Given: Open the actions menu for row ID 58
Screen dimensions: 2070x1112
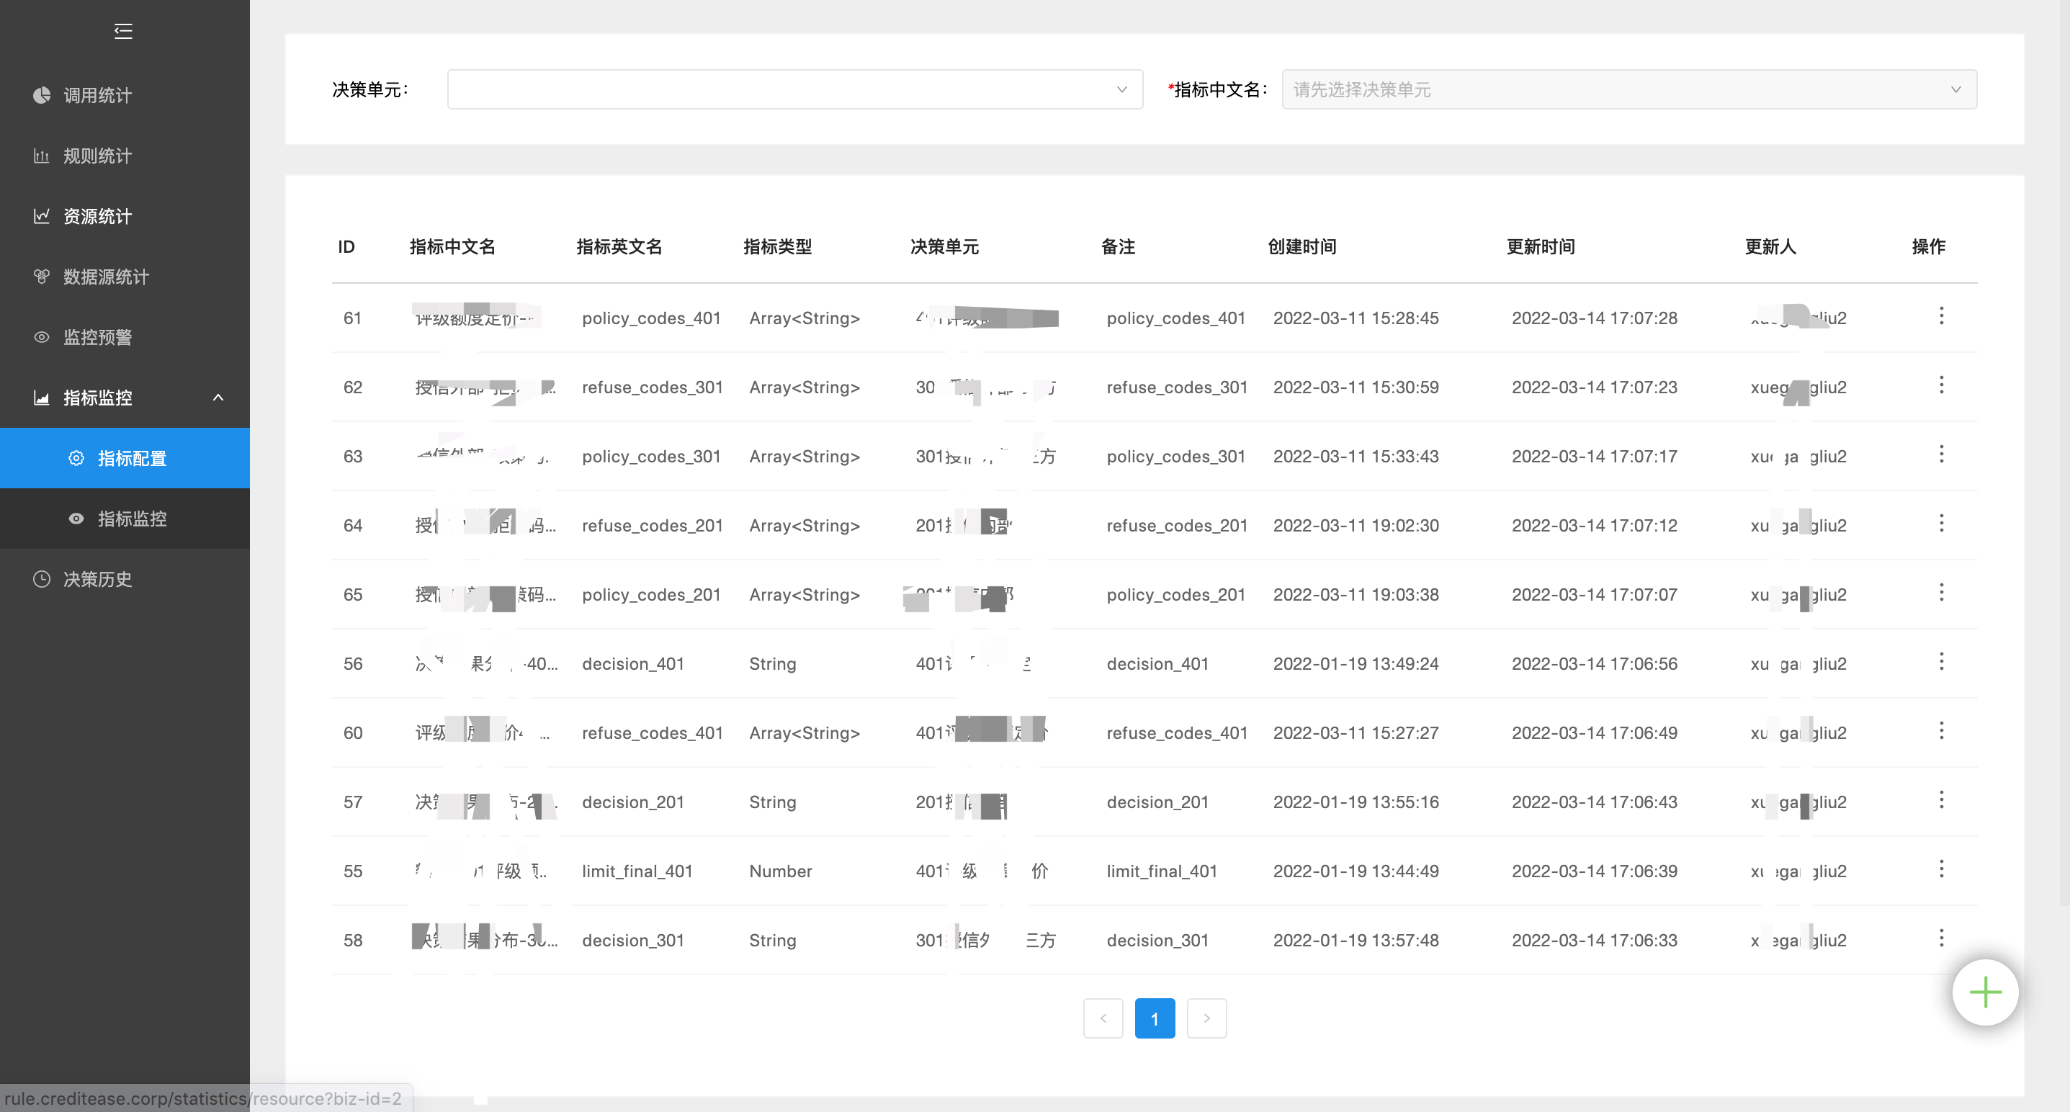Looking at the screenshot, I should click(x=1941, y=938).
